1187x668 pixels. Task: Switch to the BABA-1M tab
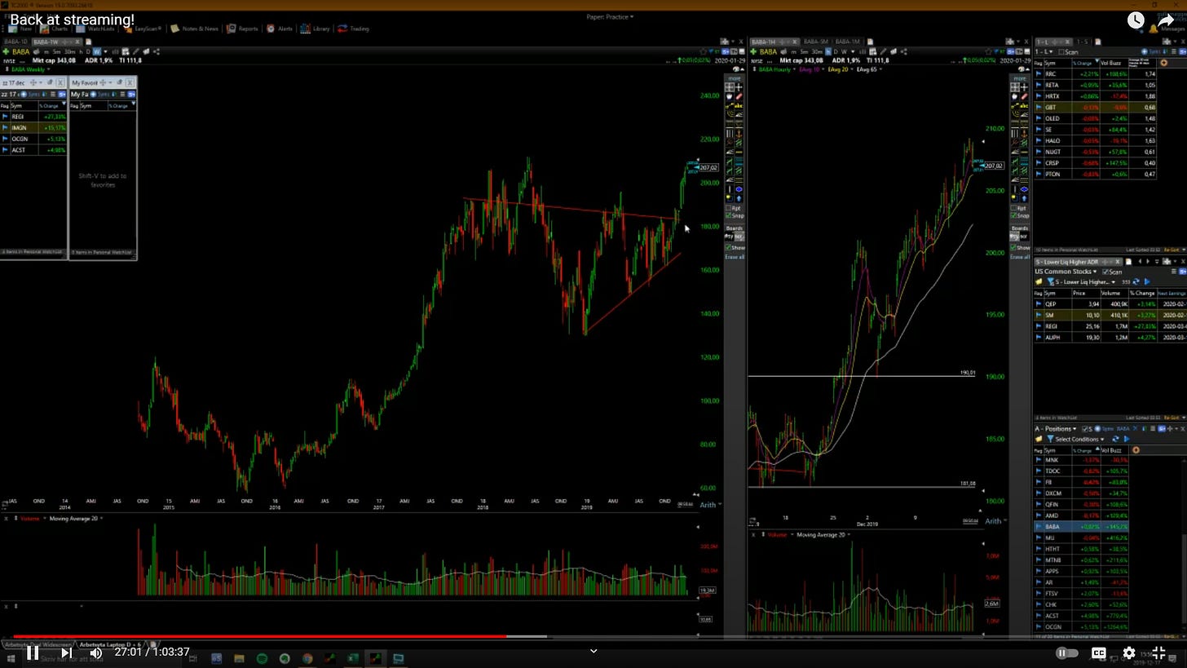click(x=846, y=42)
